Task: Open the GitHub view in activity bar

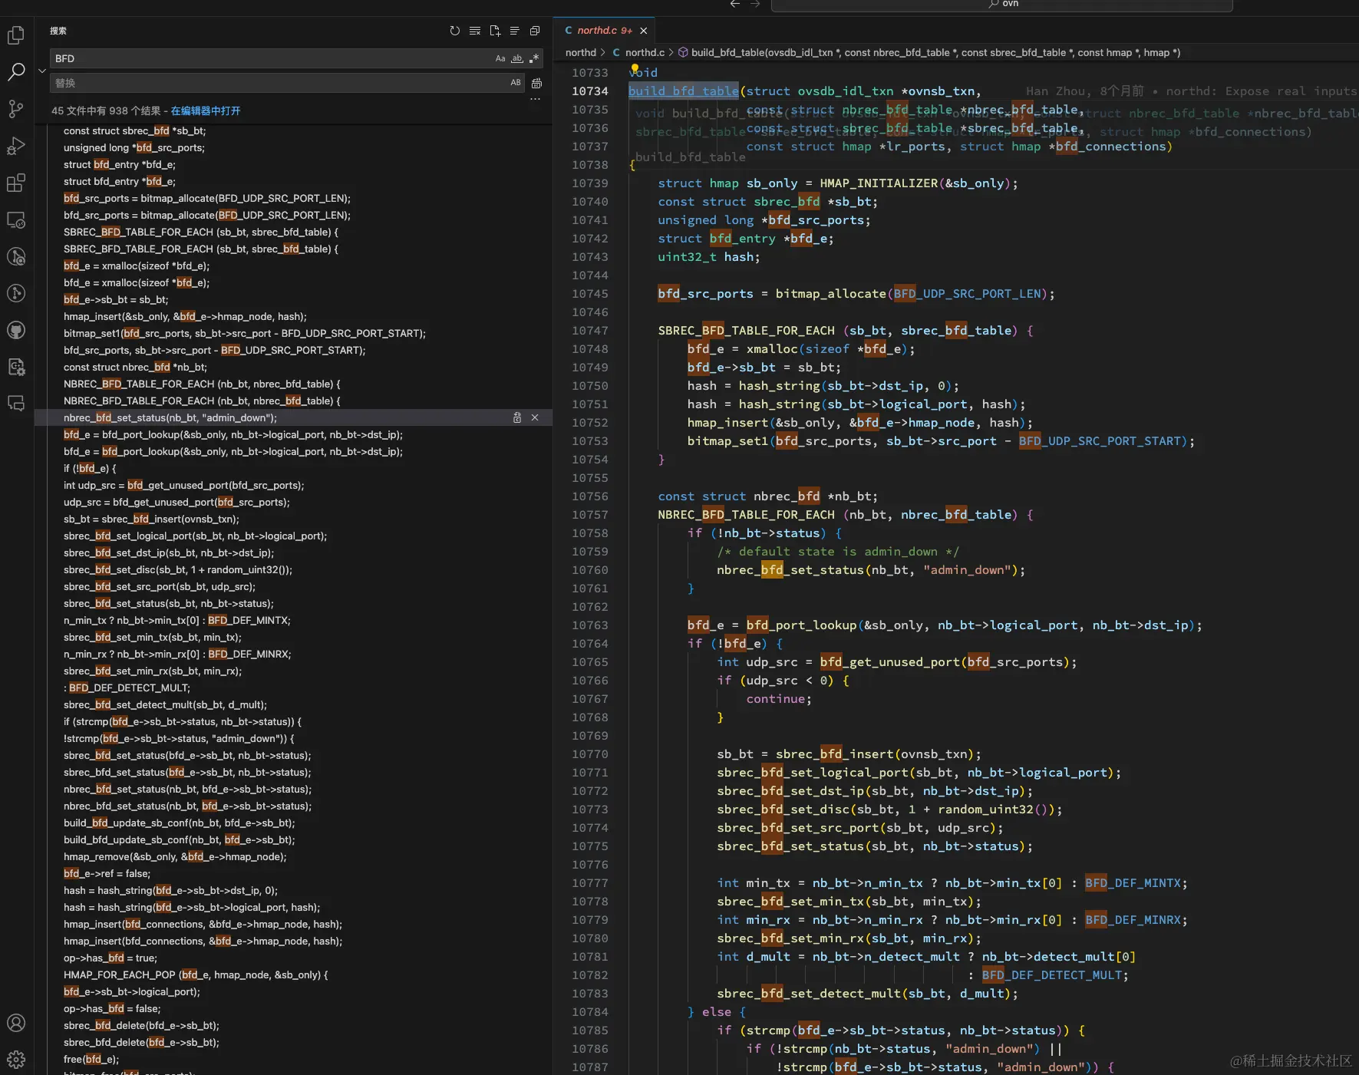Action: click(16, 330)
